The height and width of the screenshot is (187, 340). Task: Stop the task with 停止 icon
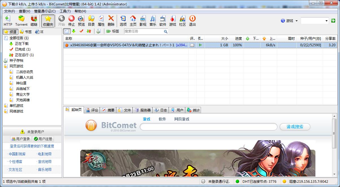click(72, 21)
